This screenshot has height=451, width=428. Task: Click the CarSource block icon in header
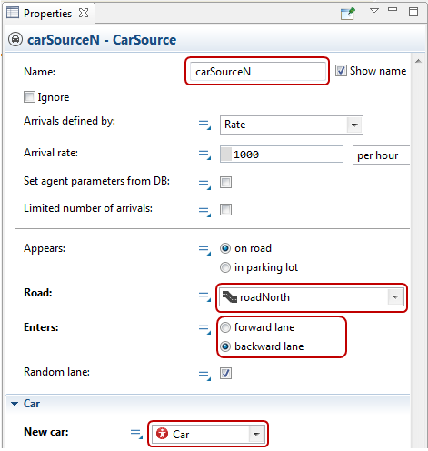(x=15, y=40)
